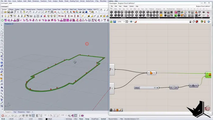The height and width of the screenshot is (120, 213).
Task: Click the cherries icon in Util panel
Action: [196, 12]
